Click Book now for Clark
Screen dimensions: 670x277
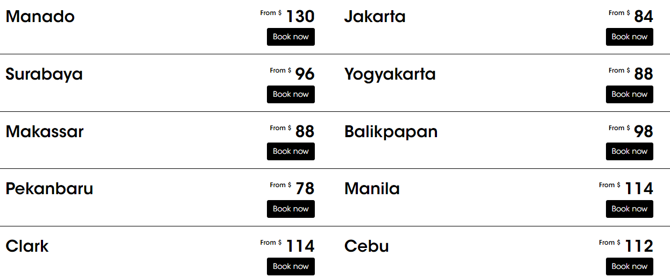click(291, 267)
